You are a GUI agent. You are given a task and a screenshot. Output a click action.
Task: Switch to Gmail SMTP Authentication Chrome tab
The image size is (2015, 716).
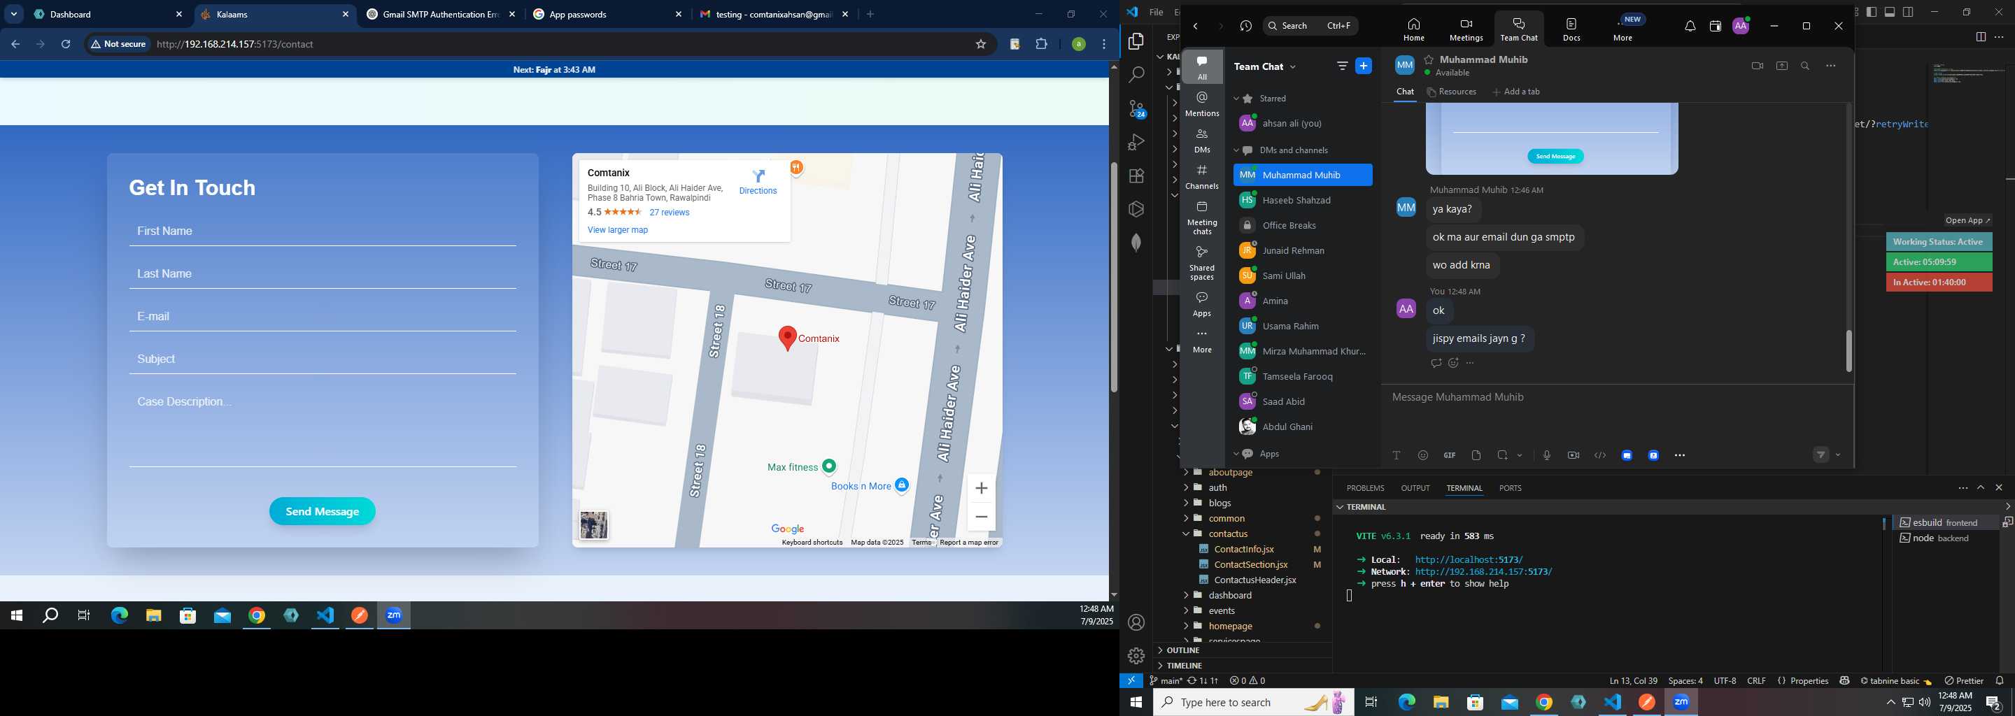442,15
